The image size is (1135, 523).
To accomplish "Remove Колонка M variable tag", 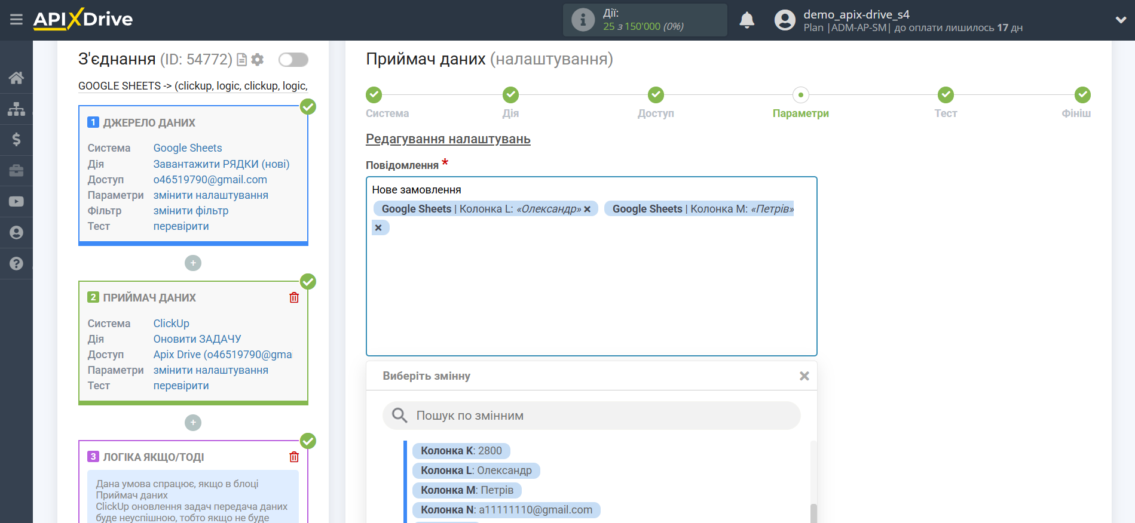I will click(378, 227).
